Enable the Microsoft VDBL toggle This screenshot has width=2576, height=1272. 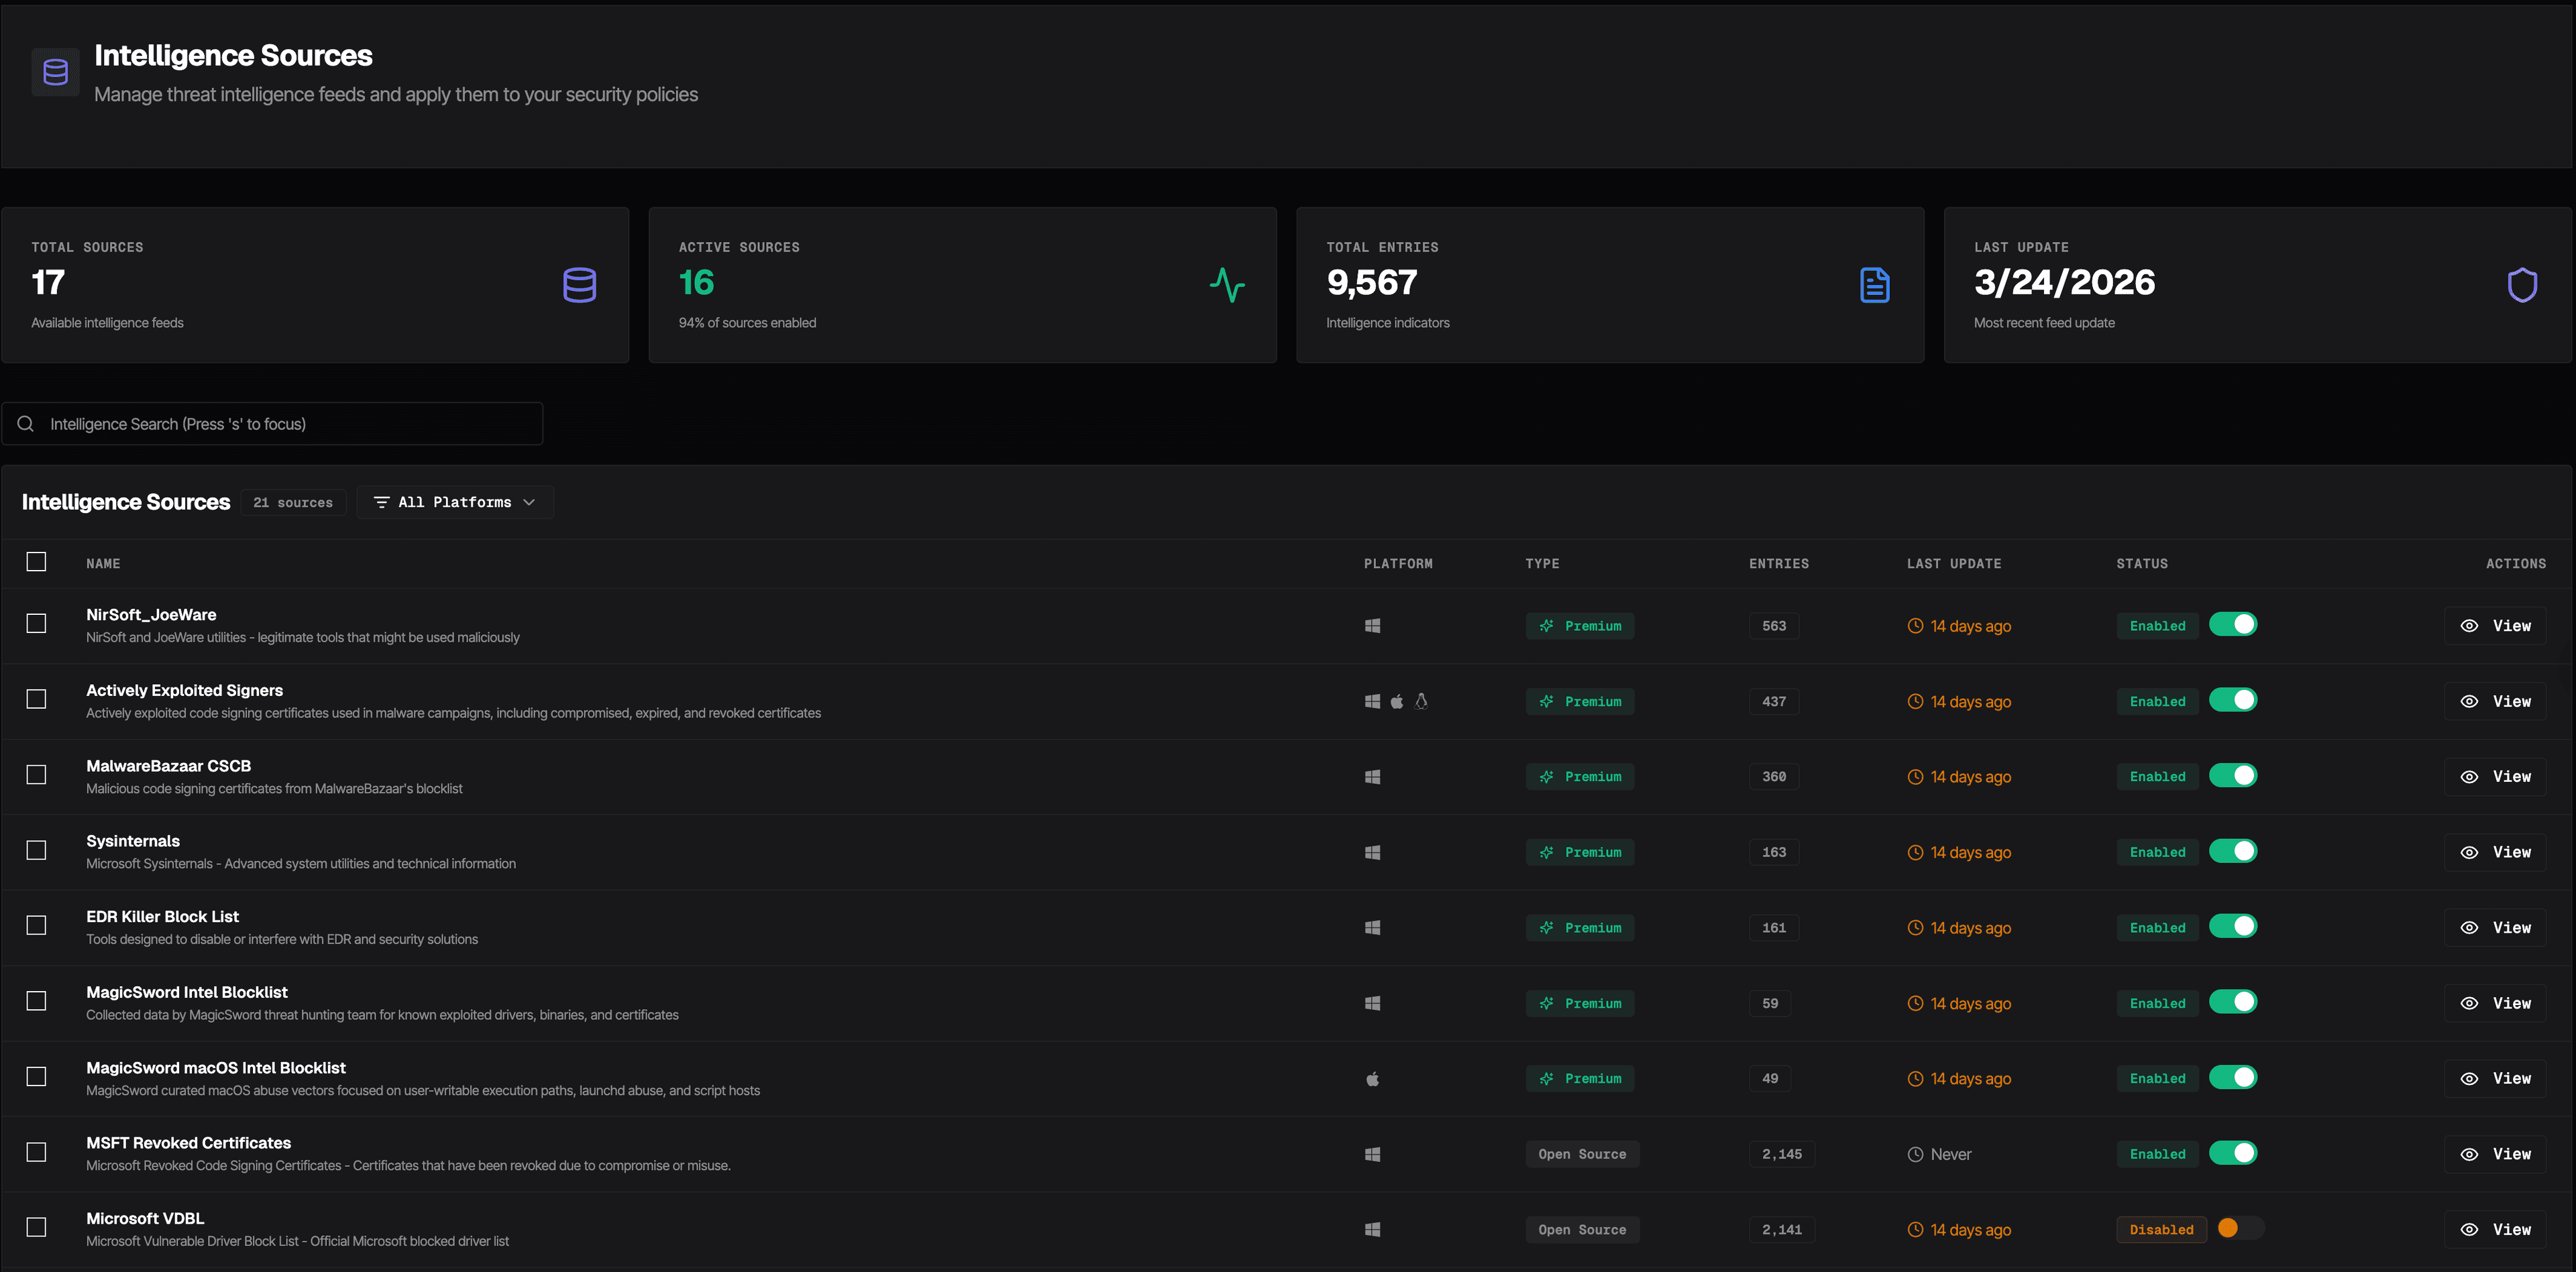(x=2237, y=1229)
